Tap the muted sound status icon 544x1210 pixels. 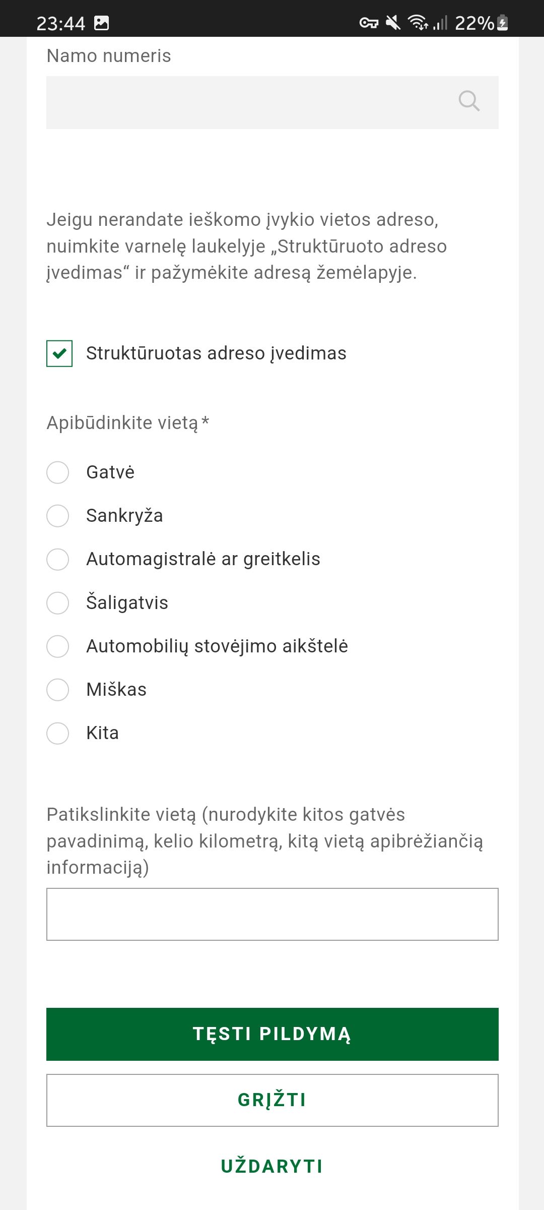(393, 23)
